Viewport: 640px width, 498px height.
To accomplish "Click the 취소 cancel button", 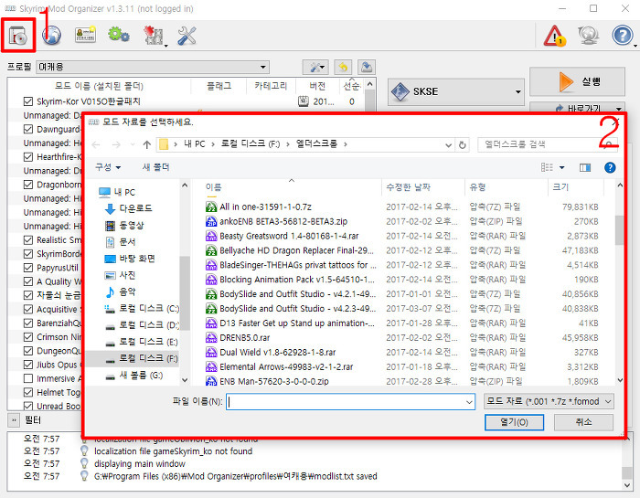I will (583, 422).
